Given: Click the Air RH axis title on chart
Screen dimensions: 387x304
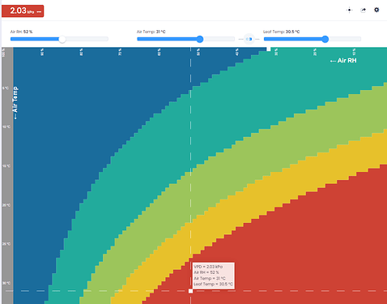Looking at the screenshot, I should coord(343,61).
